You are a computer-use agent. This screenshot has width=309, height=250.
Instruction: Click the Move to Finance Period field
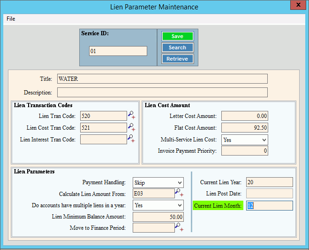coord(154,228)
